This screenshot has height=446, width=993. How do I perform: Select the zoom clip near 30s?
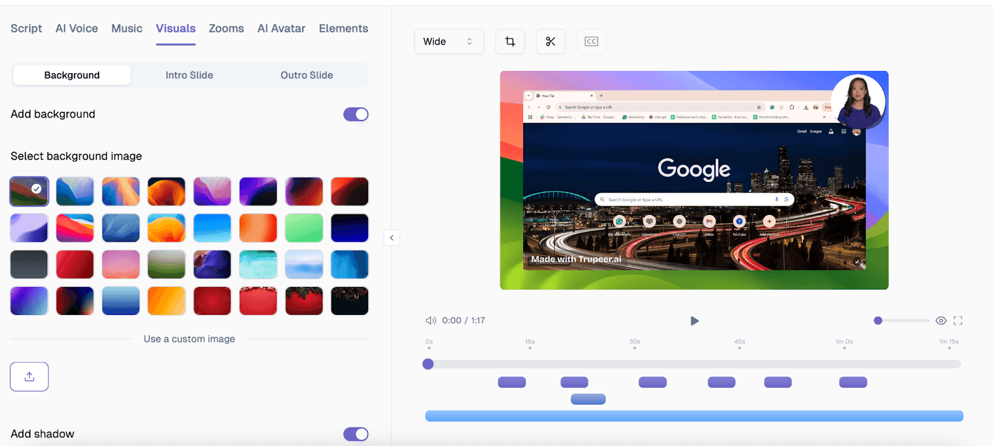pos(653,382)
